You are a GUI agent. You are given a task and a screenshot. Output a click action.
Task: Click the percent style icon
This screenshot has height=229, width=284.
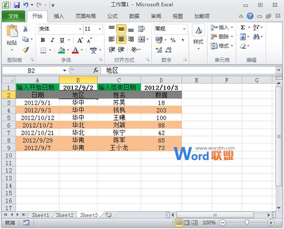172,40
